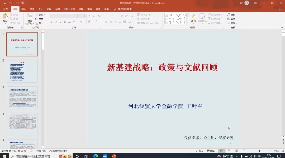Click the user account avatar icon
Image resolution: width=285 pixels, height=158 pixels.
247,3
